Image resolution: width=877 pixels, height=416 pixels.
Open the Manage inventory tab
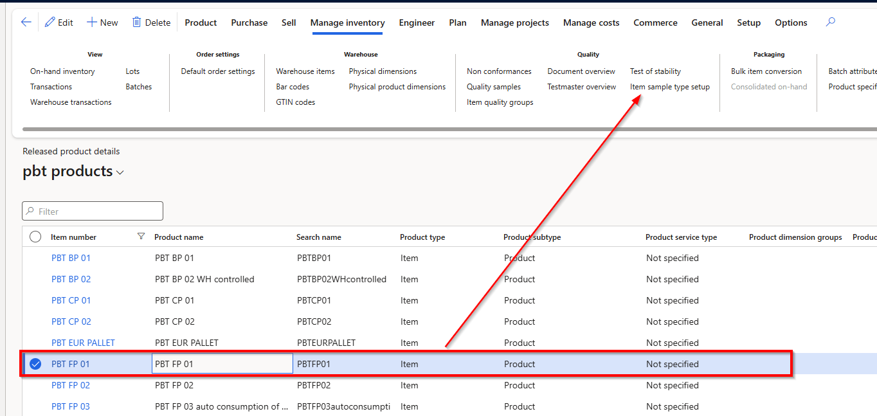[x=347, y=23]
